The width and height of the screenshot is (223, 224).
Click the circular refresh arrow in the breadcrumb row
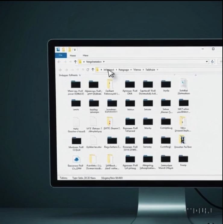tap(88, 70)
